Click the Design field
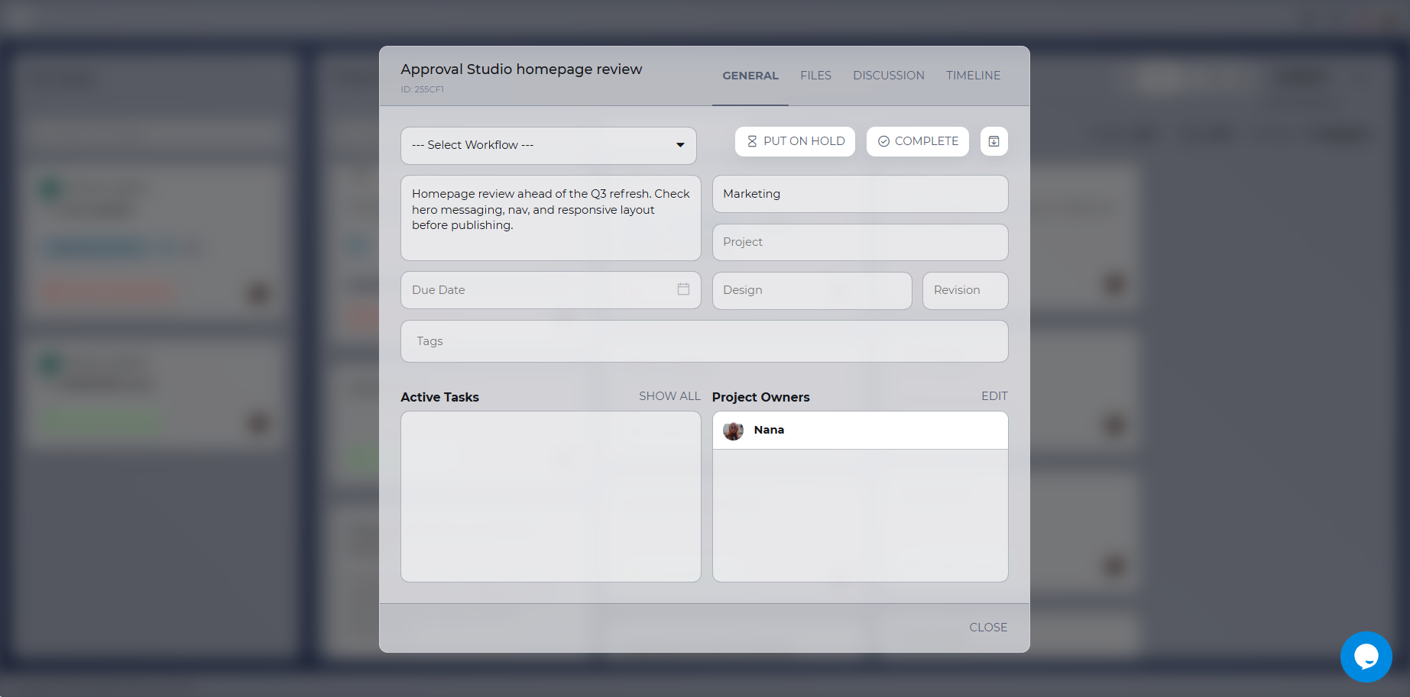Image resolution: width=1410 pixels, height=697 pixels. (812, 290)
